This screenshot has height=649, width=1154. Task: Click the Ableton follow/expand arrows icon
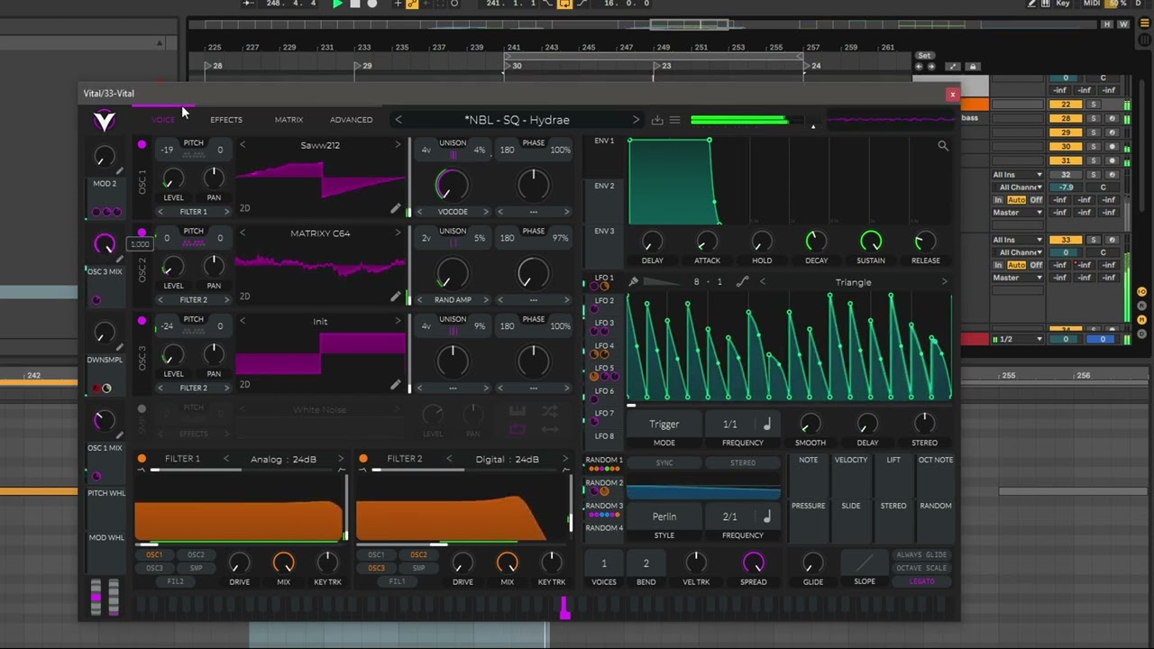(954, 67)
